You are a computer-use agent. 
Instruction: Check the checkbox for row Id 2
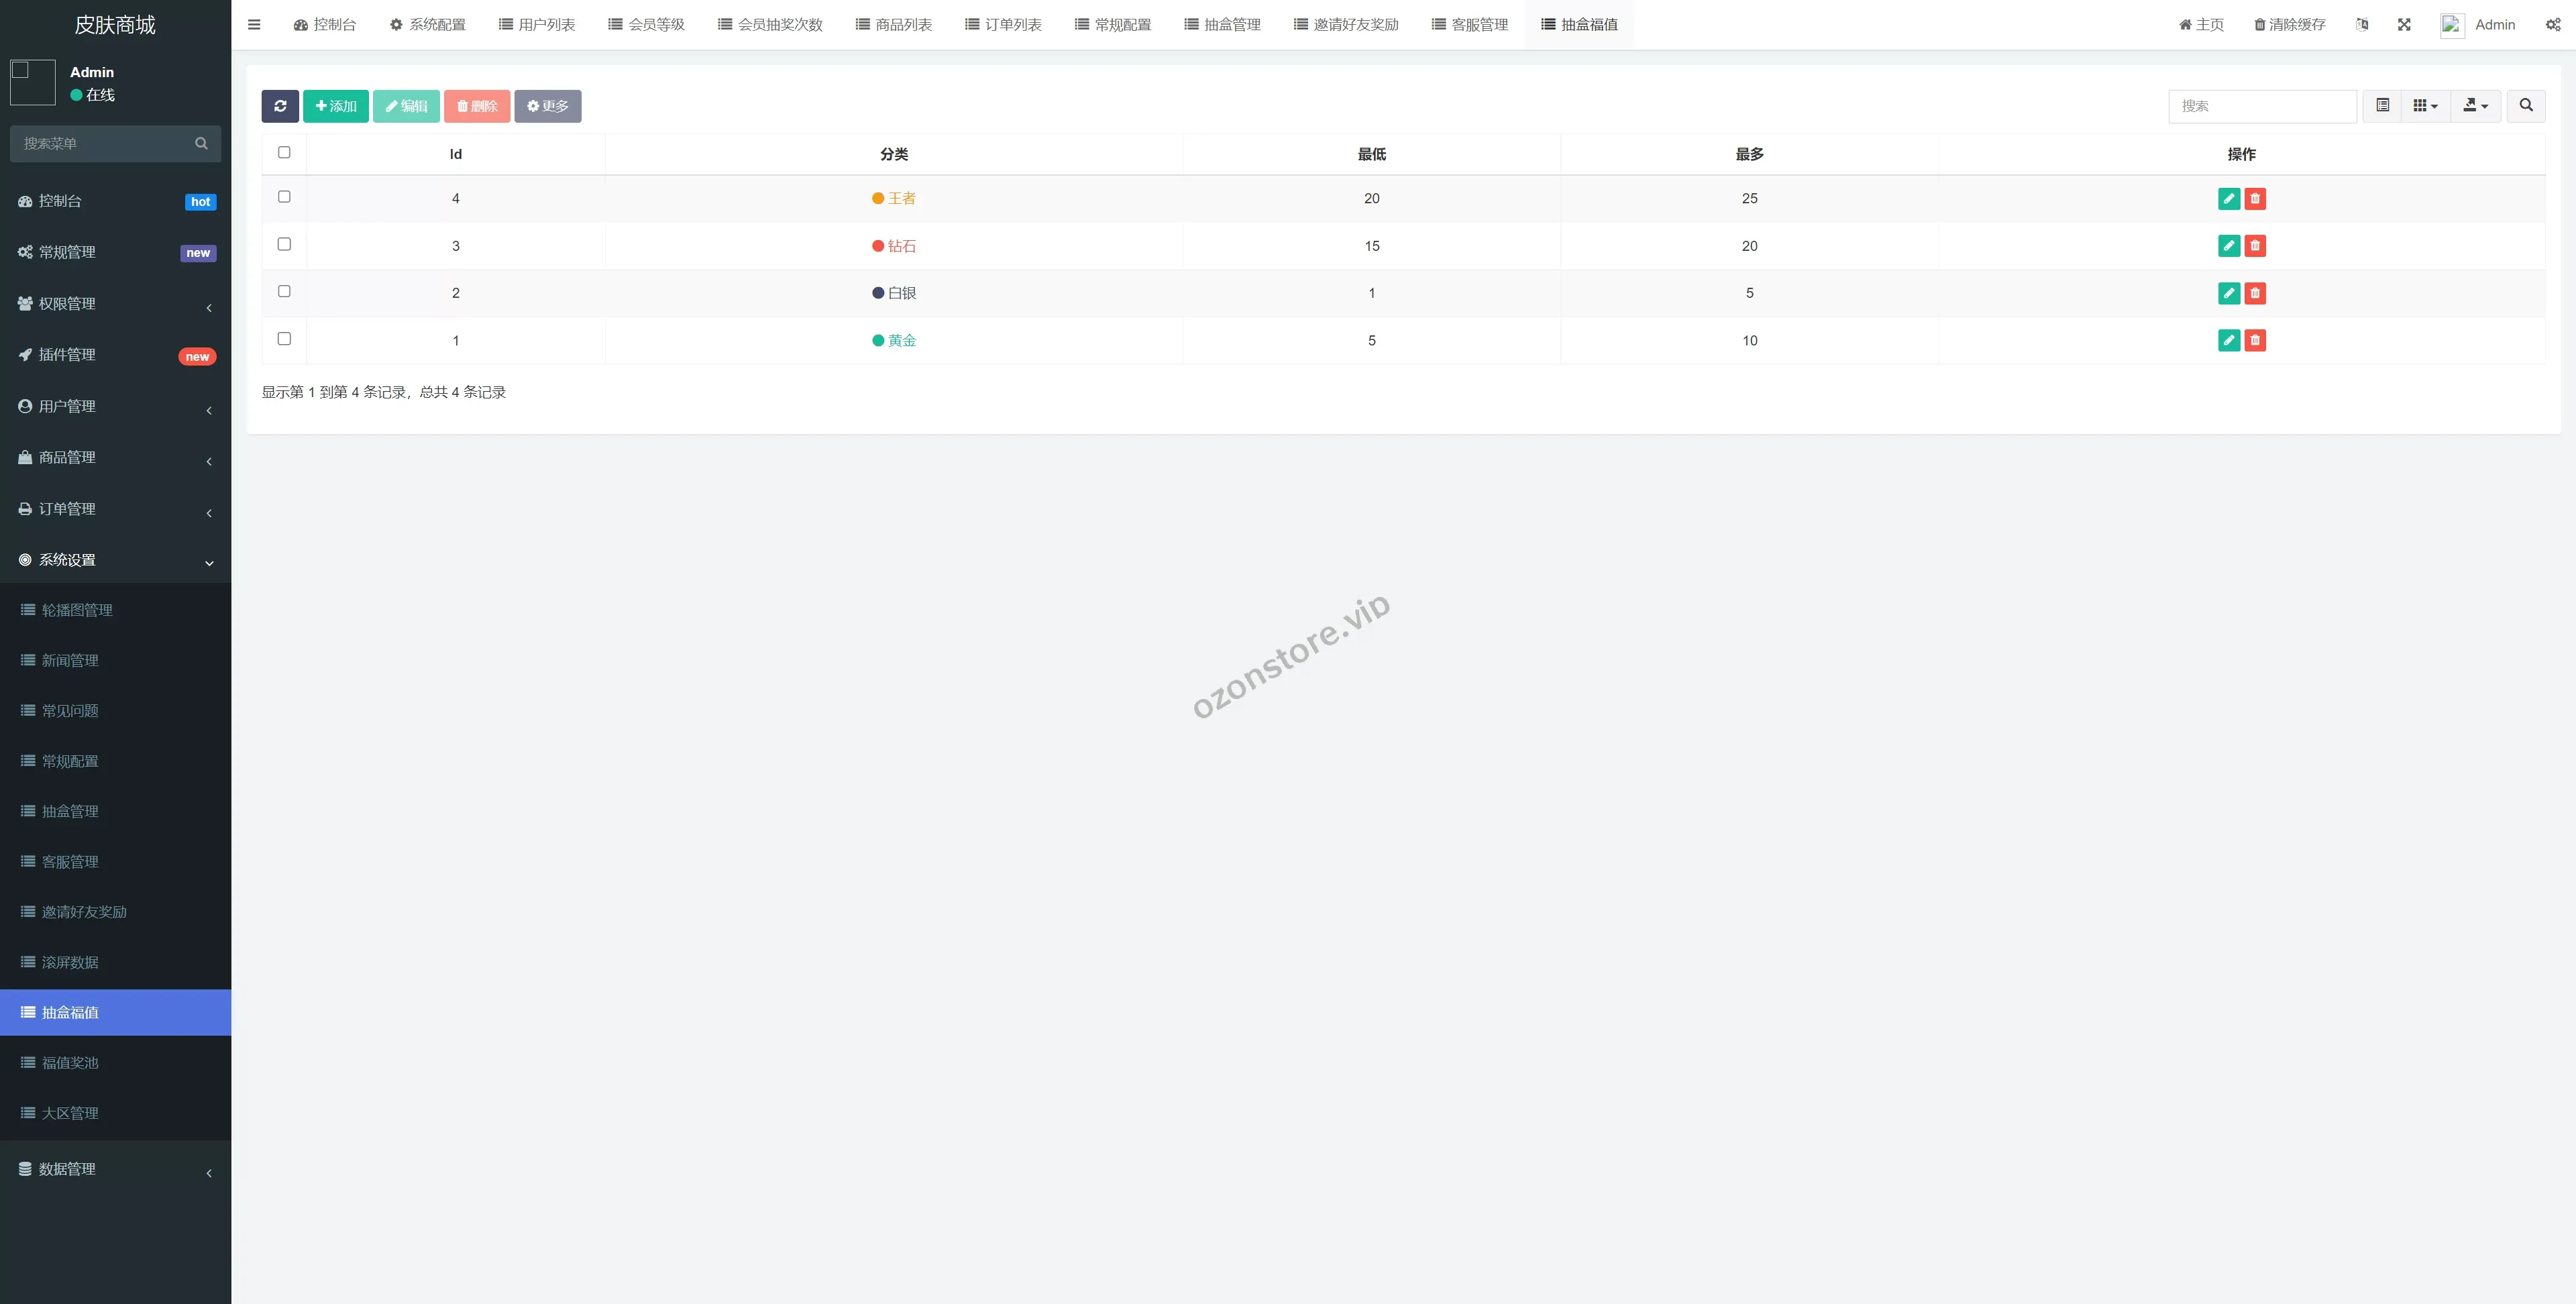click(284, 292)
